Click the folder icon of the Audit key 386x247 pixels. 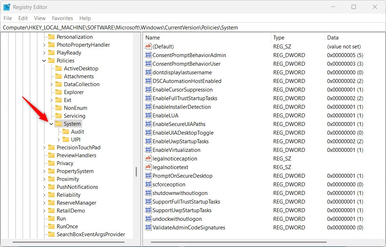[66, 131]
